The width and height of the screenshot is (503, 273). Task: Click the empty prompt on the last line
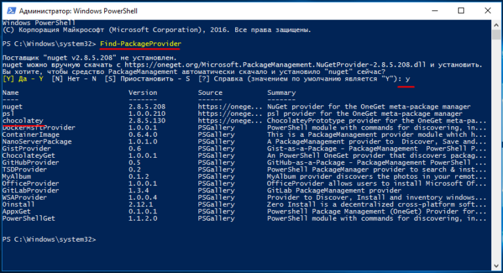click(98, 240)
